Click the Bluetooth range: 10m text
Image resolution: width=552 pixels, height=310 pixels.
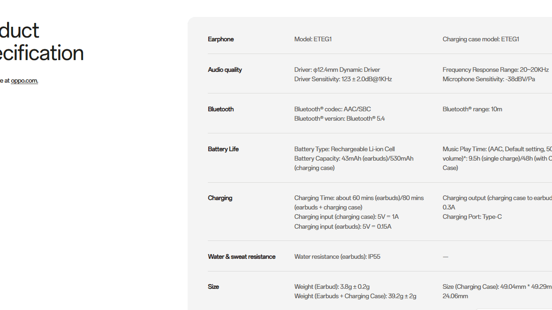click(472, 109)
